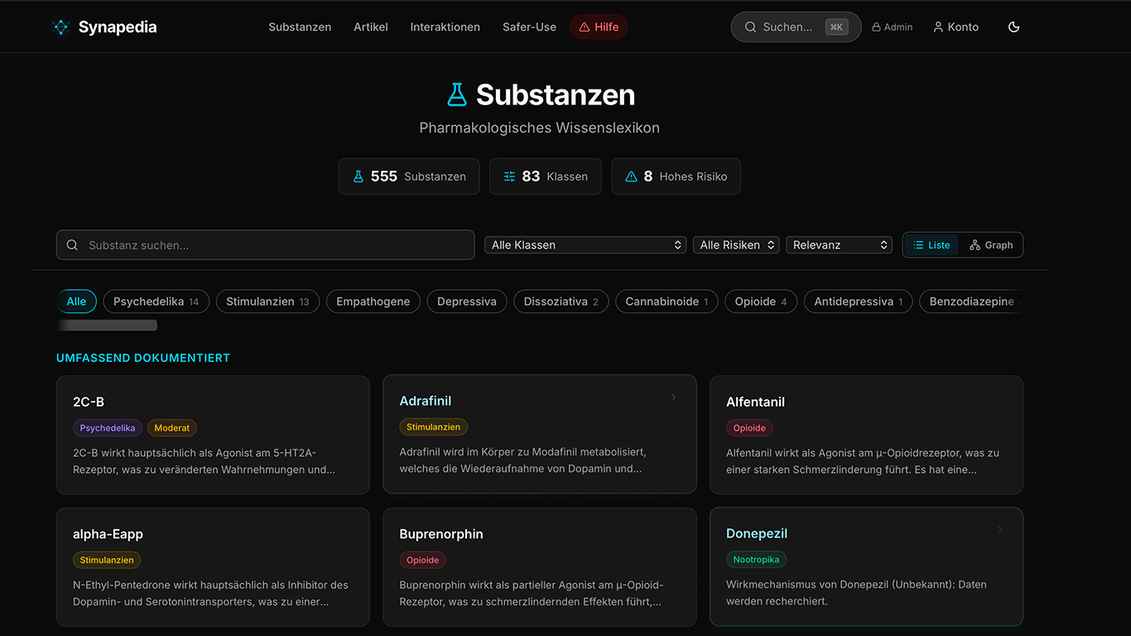Image resolution: width=1131 pixels, height=636 pixels.
Task: Click the warning triangle beside Hohes Risiko
Action: (632, 176)
